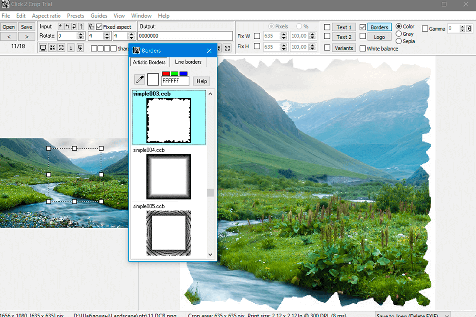Viewport: 476px width, 317px height.
Task: Click the expand icon right of Borders dialog title
Action: pos(227,48)
